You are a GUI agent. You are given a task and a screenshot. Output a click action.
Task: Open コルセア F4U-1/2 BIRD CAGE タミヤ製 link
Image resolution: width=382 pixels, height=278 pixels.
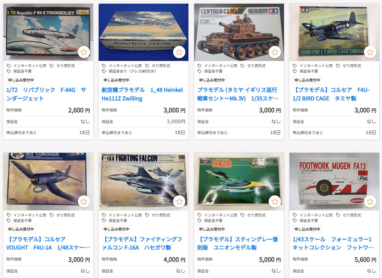tap(331, 94)
